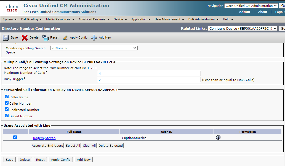
Task: Open the User Management menu
Action: 169,19
